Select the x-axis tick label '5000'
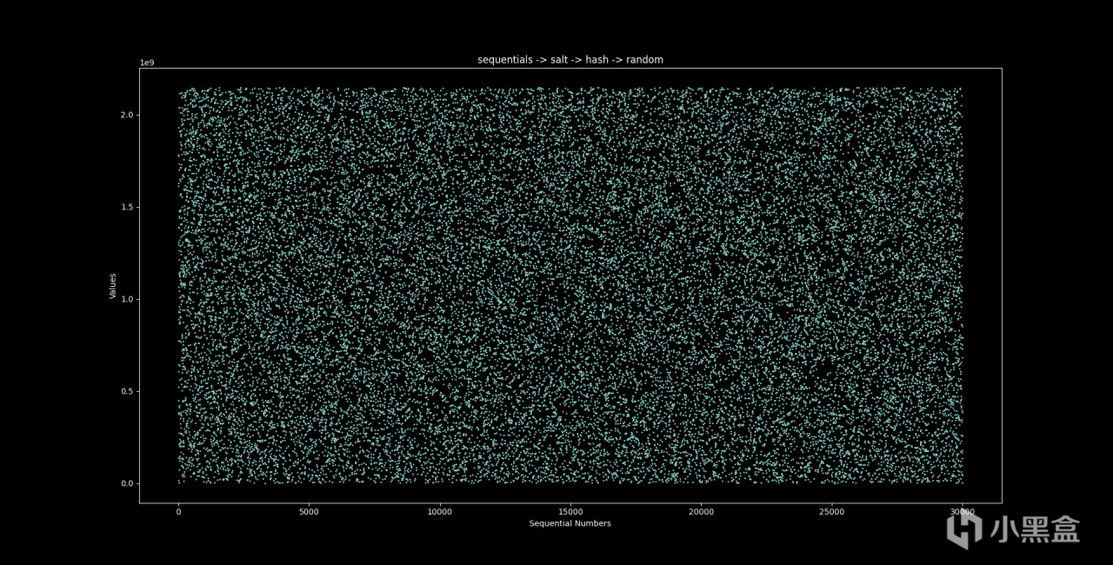The image size is (1113, 565). click(309, 512)
